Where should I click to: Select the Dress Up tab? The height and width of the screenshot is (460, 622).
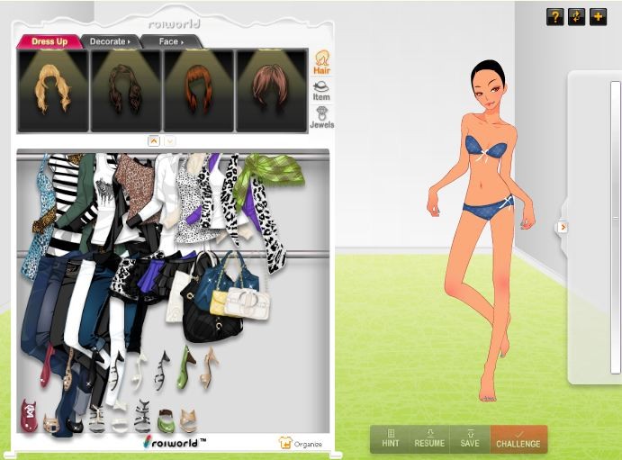coord(50,41)
